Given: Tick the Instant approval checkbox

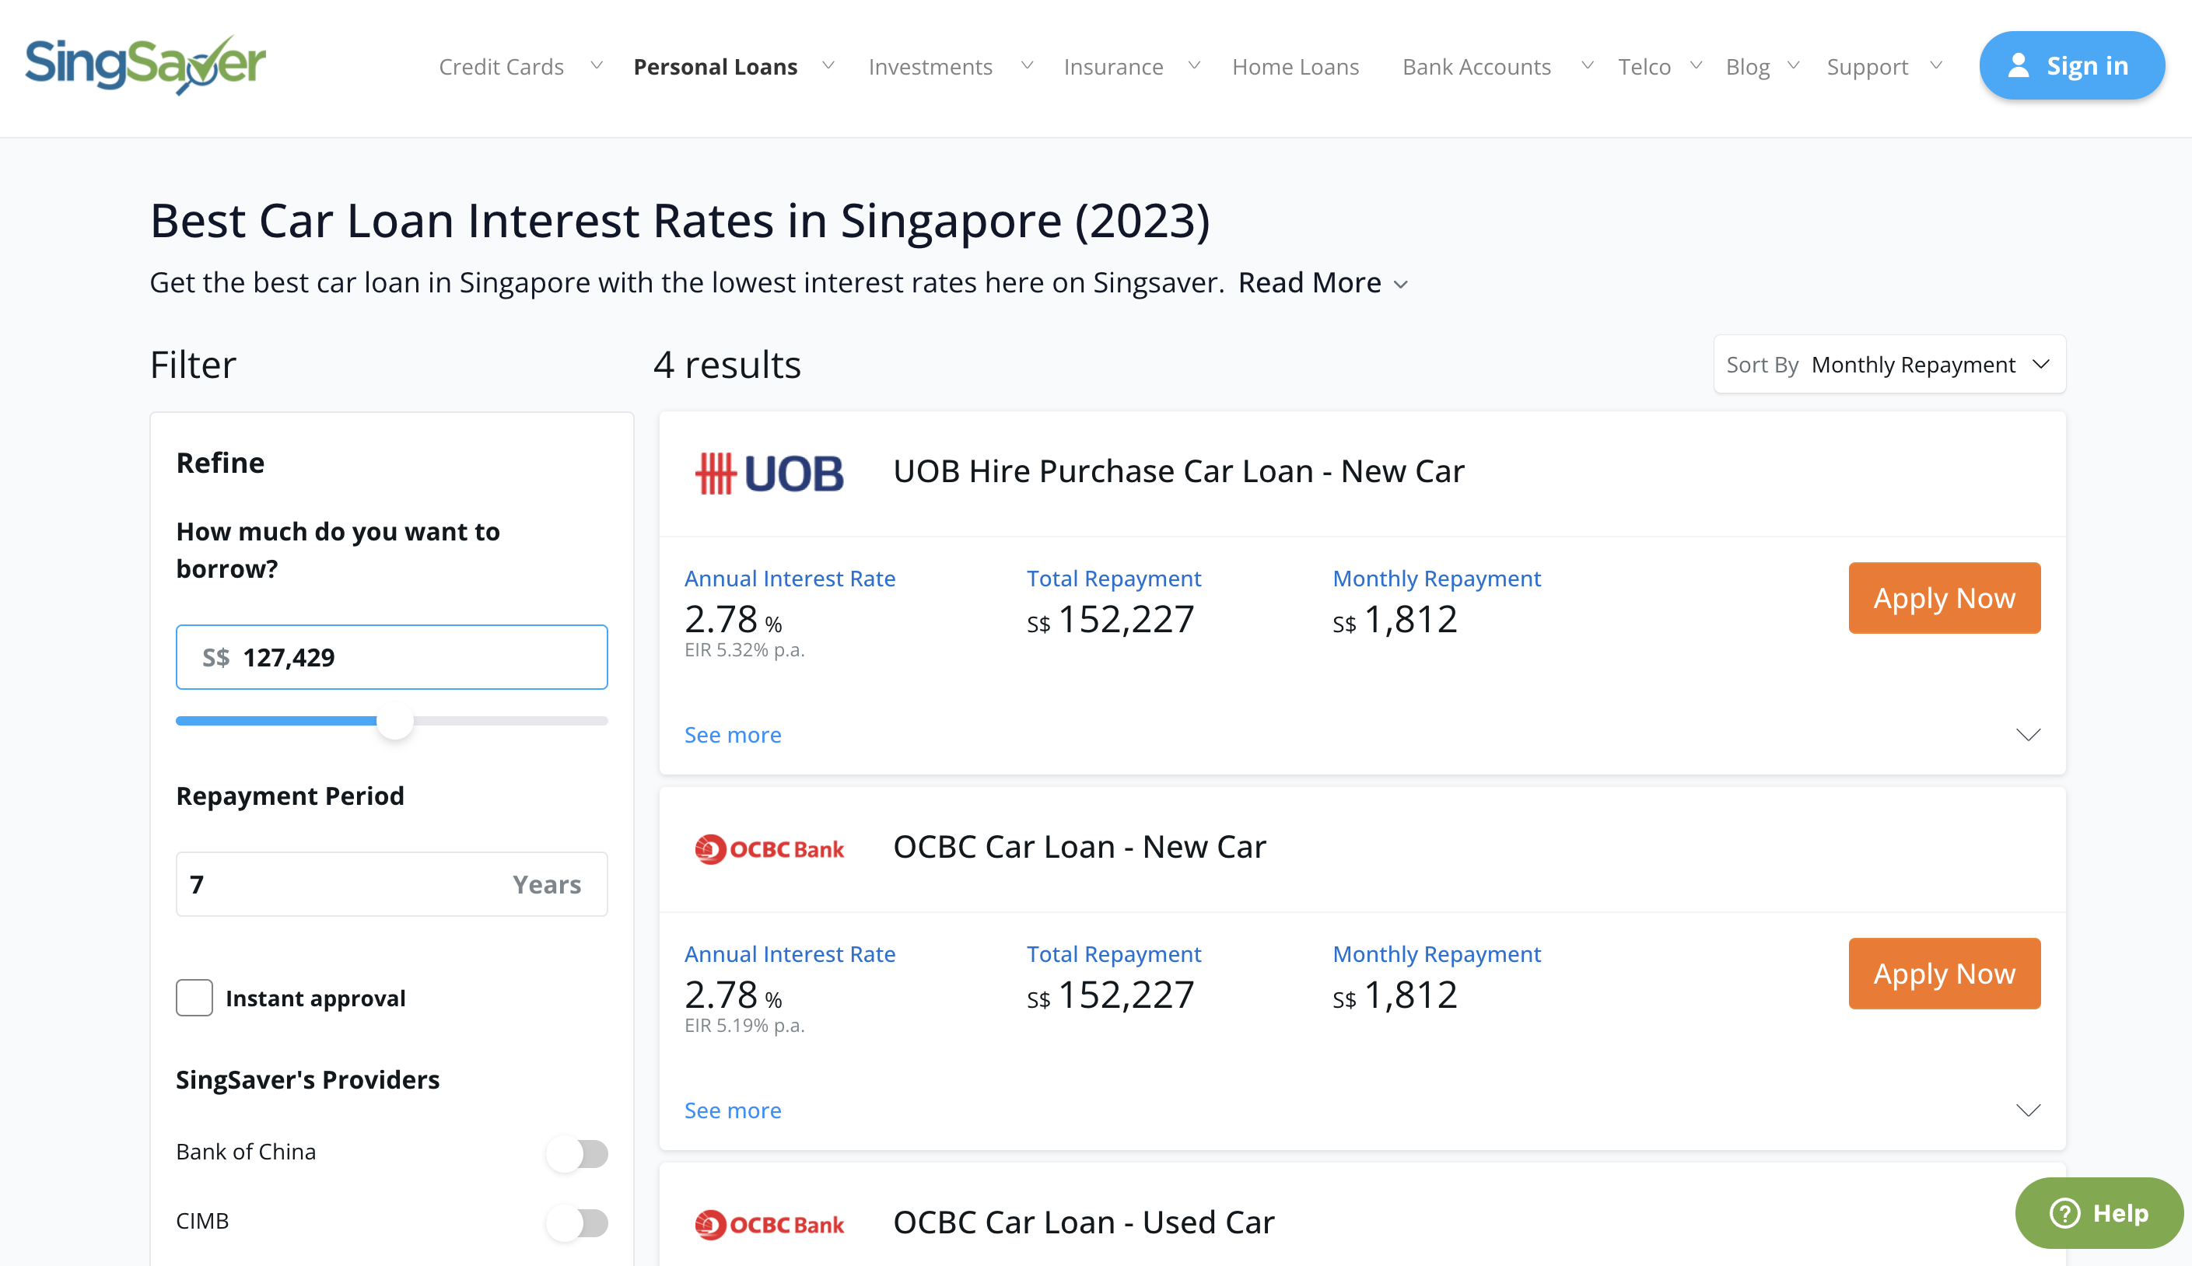Looking at the screenshot, I should tap(194, 997).
